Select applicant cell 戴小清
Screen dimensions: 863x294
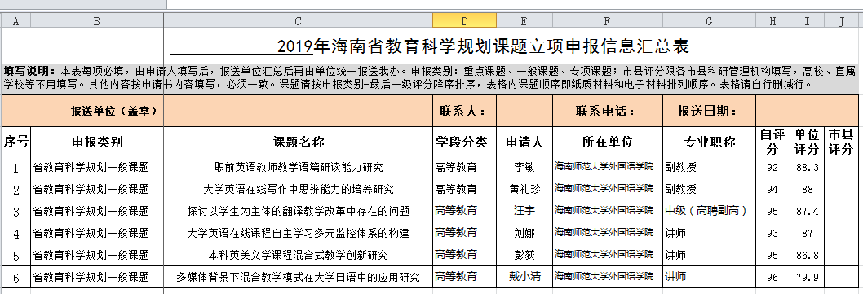coord(524,277)
